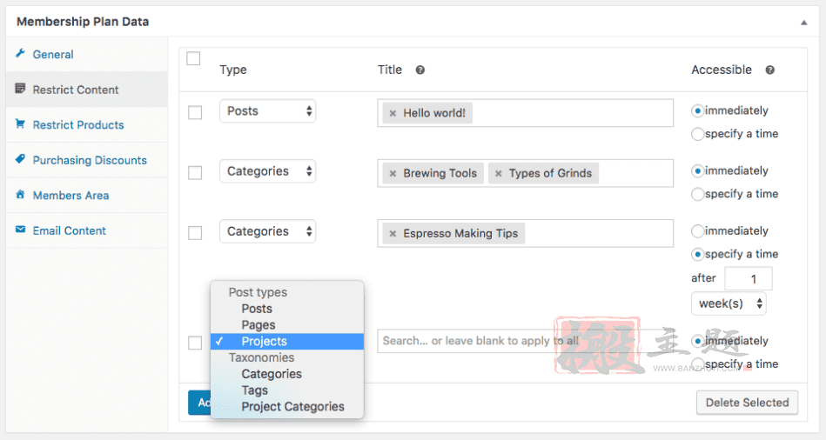The width and height of the screenshot is (826, 440).
Task: Click the cart icon beside Restrict Products
Action: coord(21,123)
